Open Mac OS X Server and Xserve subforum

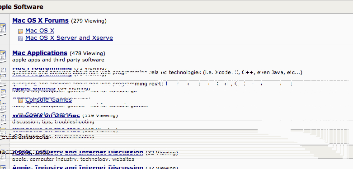69,38
